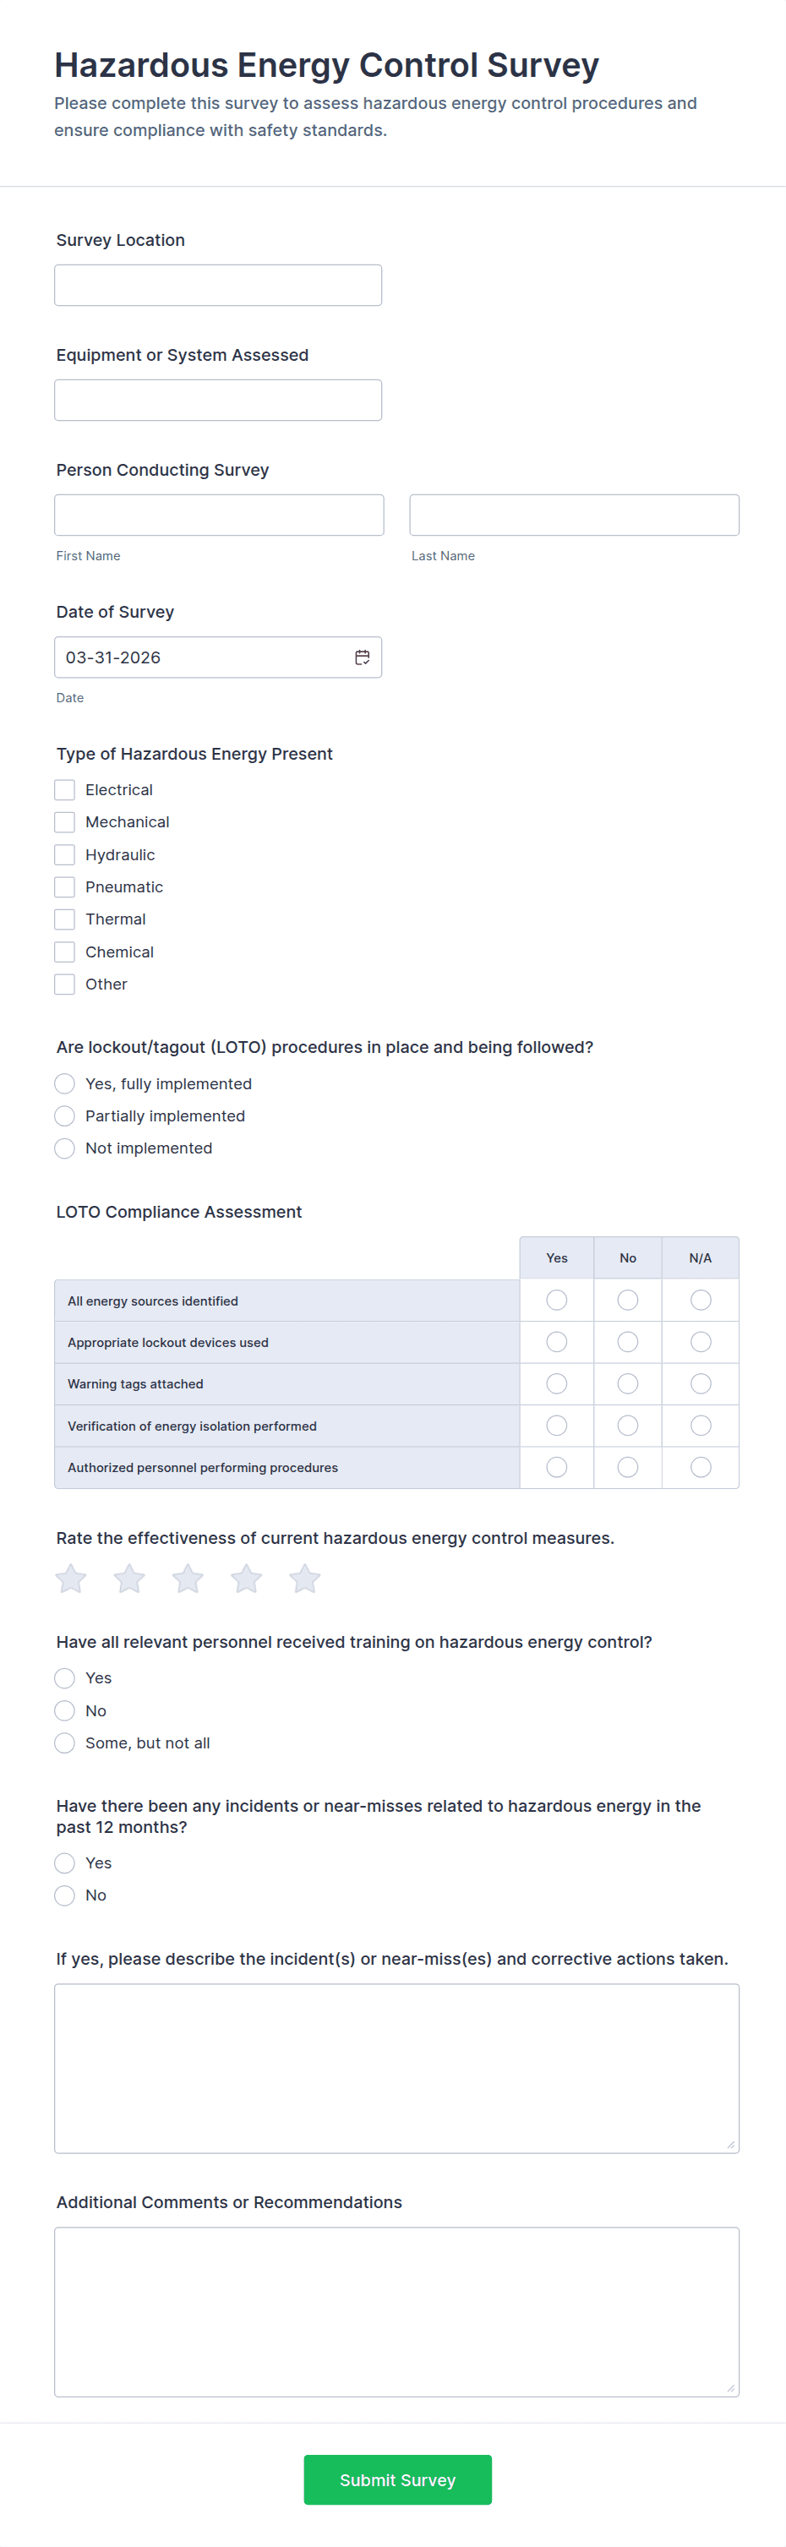
Task: Submit the survey with the green button
Action: coord(397,2479)
